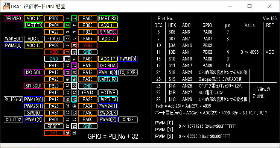Click the UART RX label
The width and height of the screenshot is (280, 148).
click(108, 18)
